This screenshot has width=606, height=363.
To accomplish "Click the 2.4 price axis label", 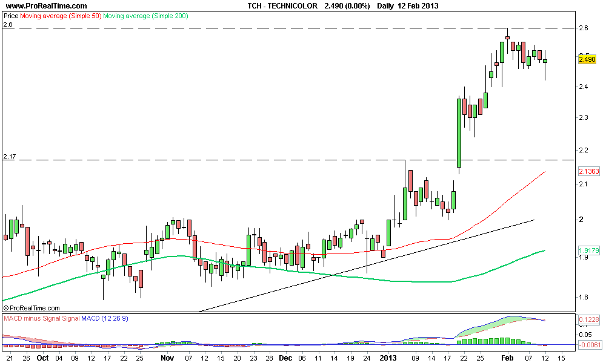I will [584, 87].
